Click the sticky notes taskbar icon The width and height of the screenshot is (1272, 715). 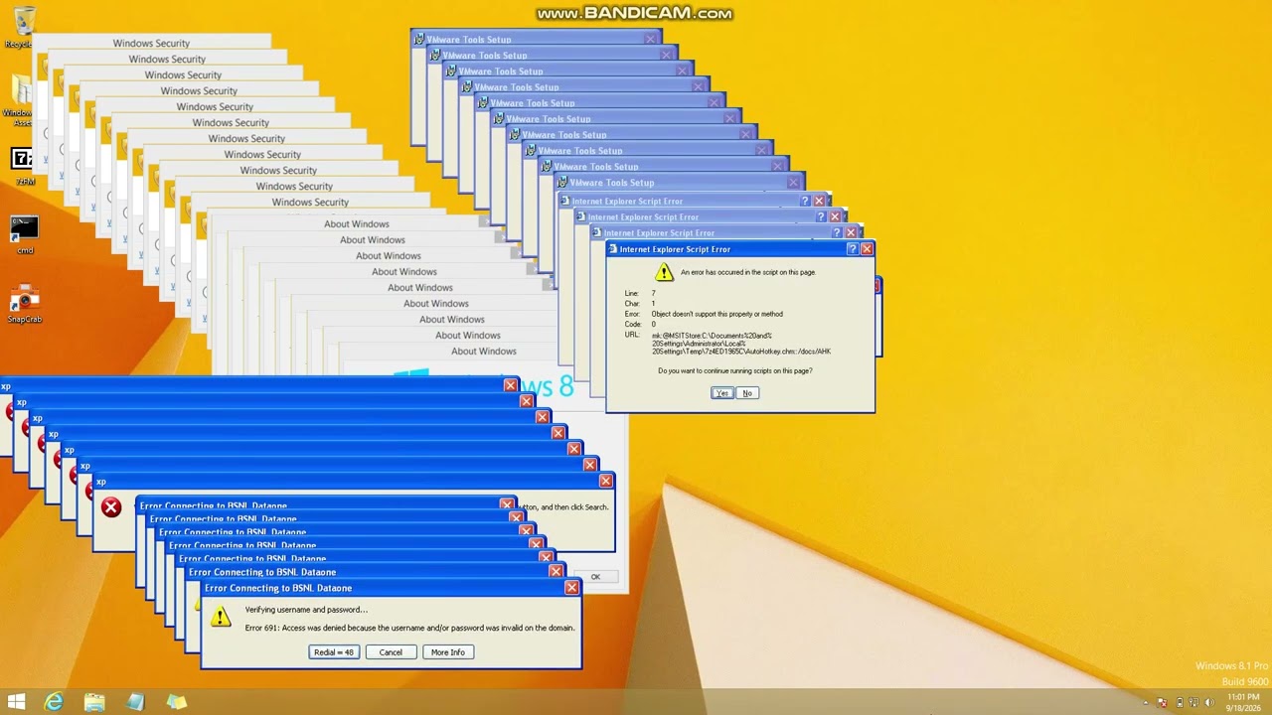[177, 702]
